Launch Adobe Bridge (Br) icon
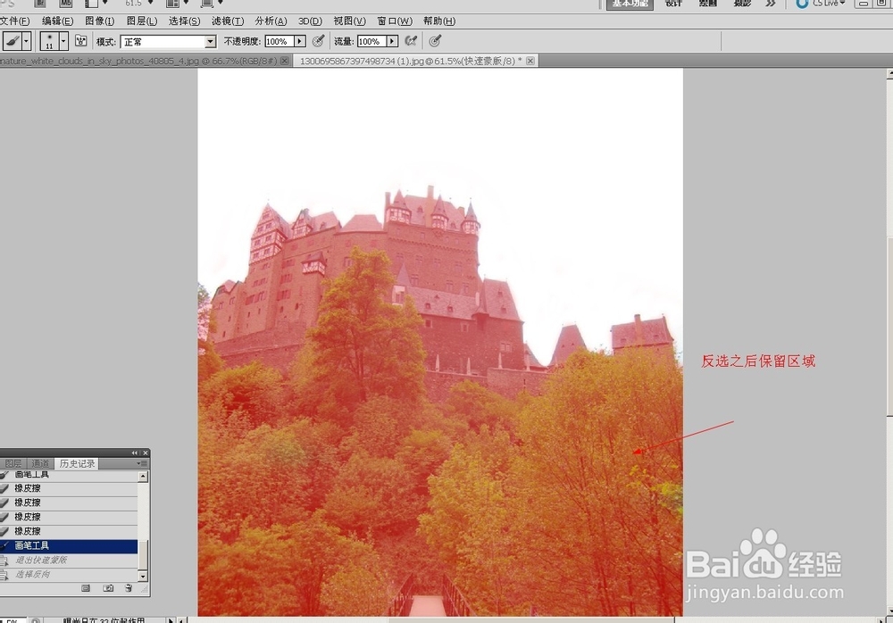Screen dimensions: 893x623 [40, 3]
